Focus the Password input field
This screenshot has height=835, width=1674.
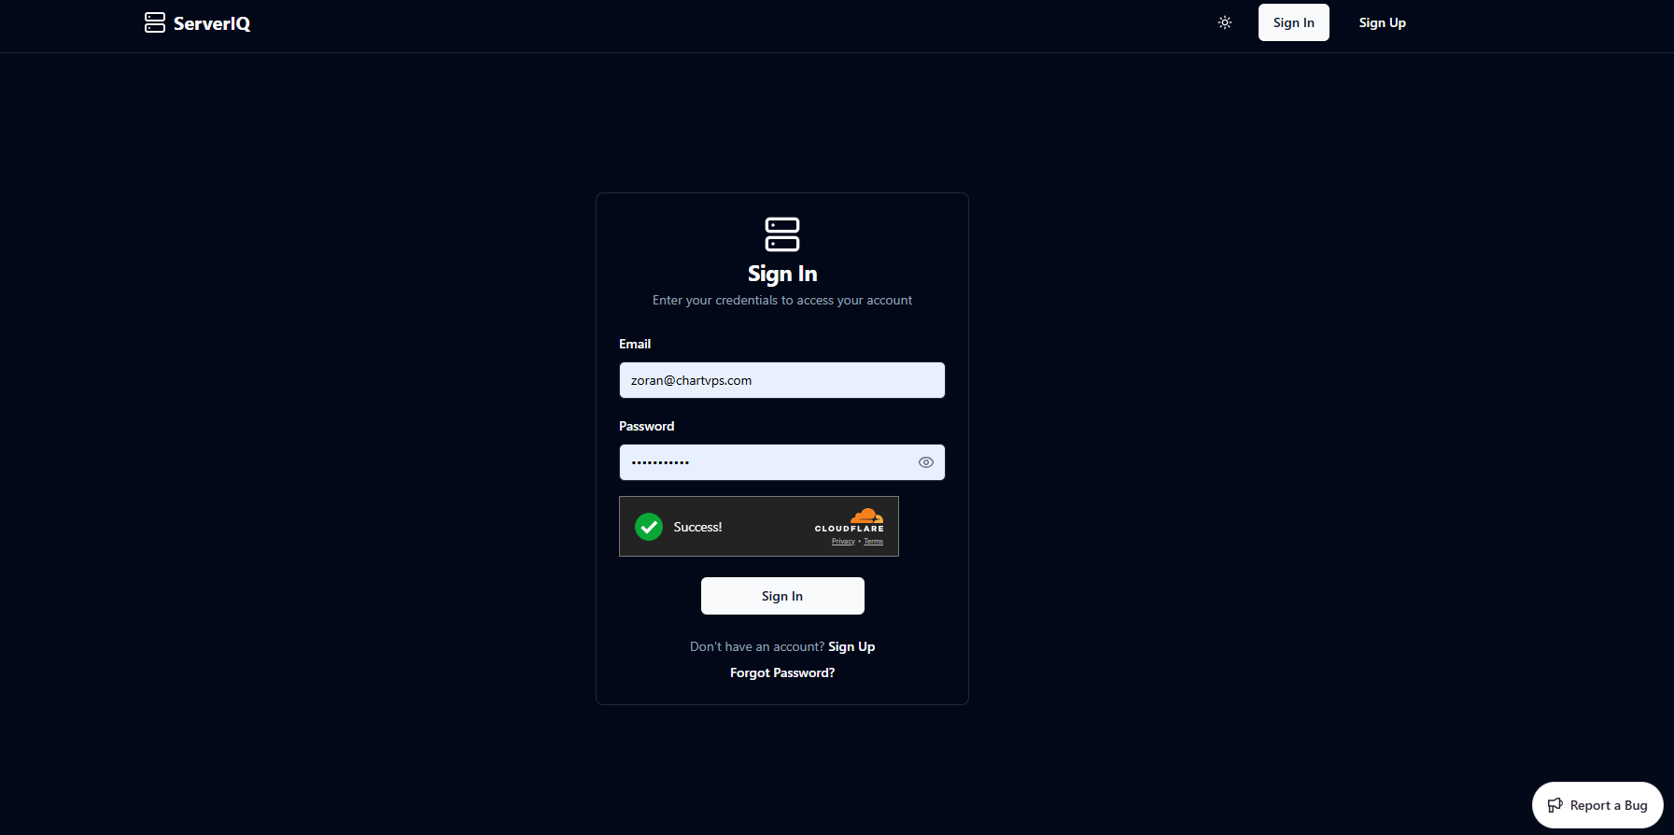[x=766, y=462]
